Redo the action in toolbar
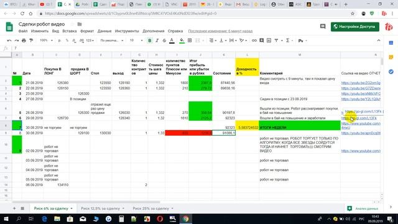The width and height of the screenshot is (398, 224). click(x=17, y=40)
